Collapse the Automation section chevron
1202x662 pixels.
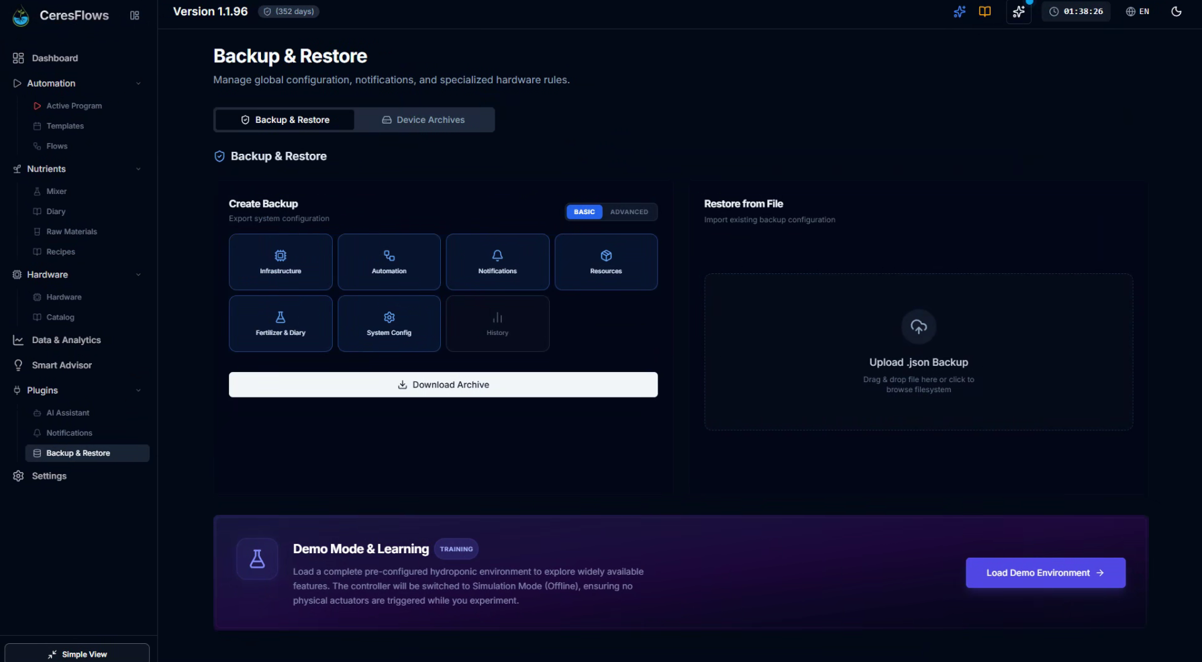pos(138,83)
